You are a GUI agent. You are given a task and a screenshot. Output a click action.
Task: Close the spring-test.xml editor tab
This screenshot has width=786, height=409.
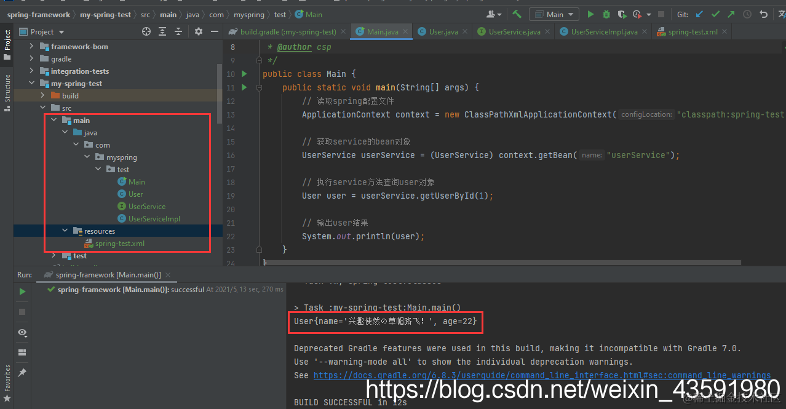724,31
